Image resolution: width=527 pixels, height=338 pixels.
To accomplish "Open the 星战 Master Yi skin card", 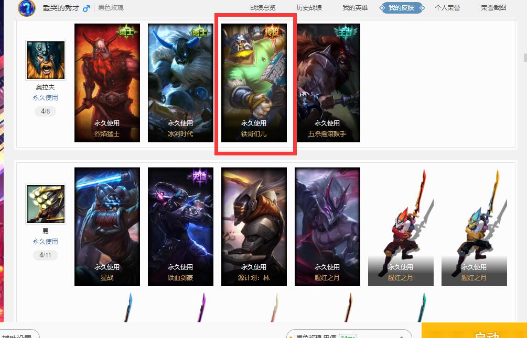I will [x=107, y=227].
